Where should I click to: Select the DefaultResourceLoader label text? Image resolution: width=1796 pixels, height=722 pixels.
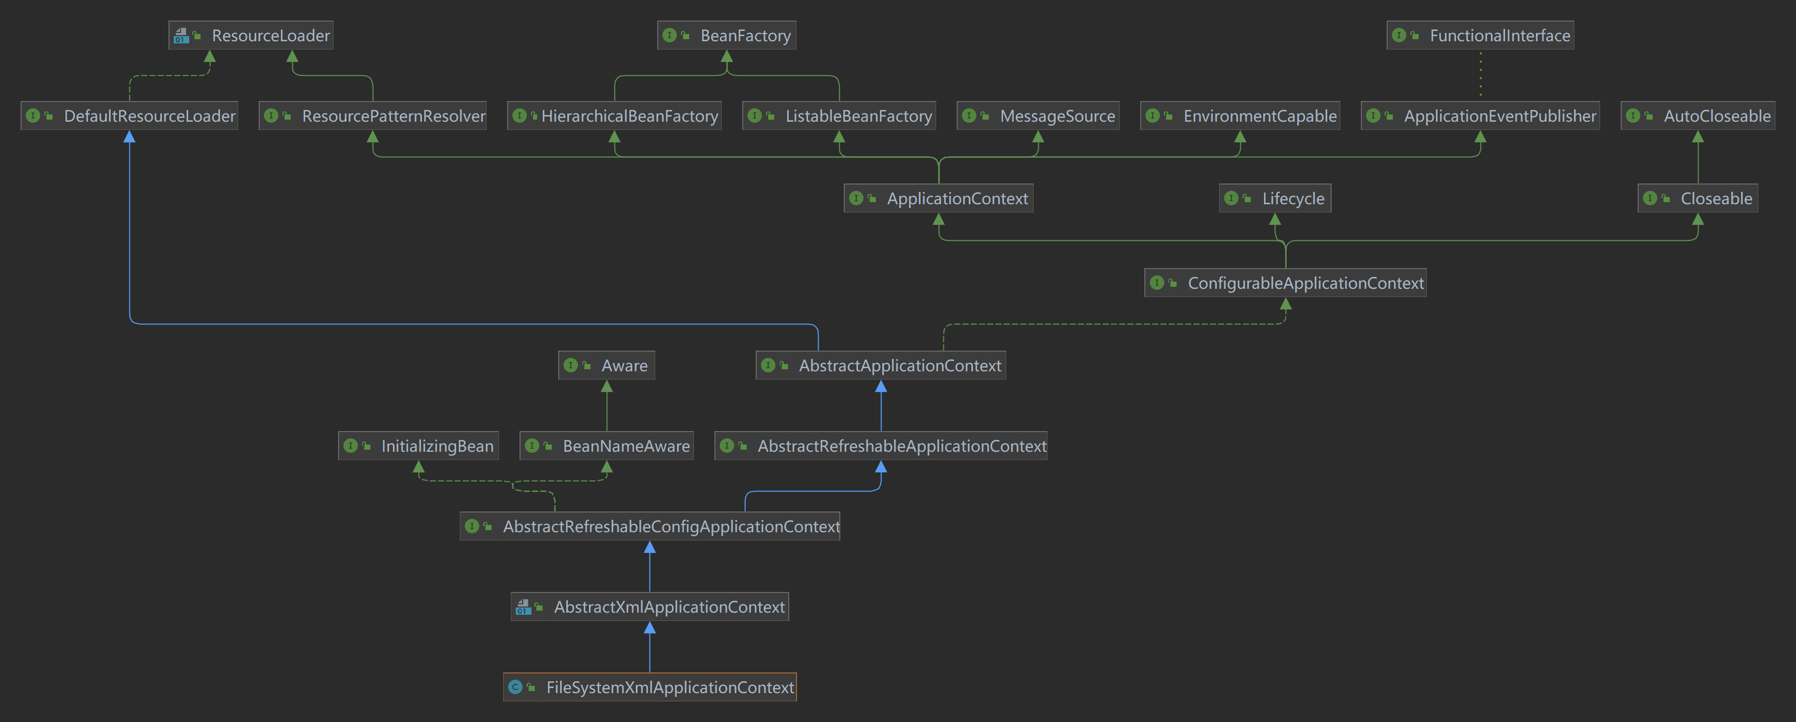pyautogui.click(x=150, y=117)
